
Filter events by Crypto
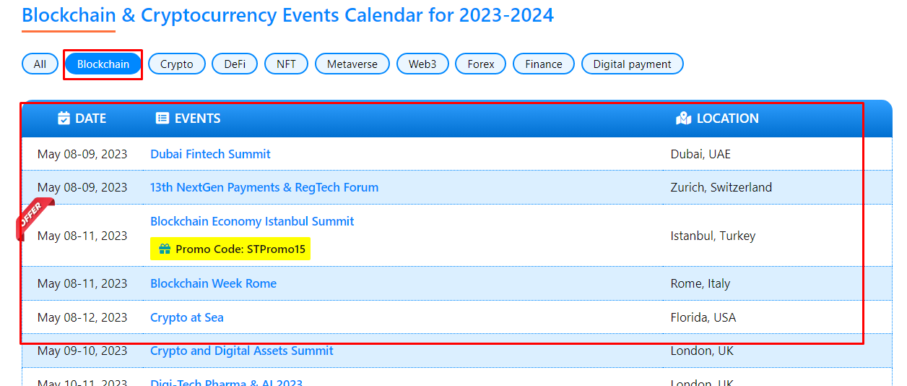[177, 64]
